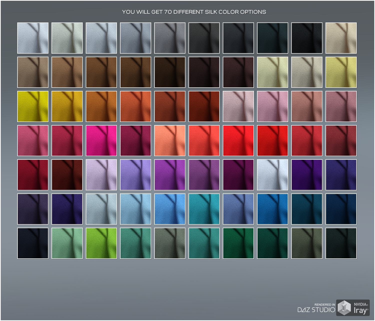Pick the medium grey swatch in the top row

pos(170,38)
